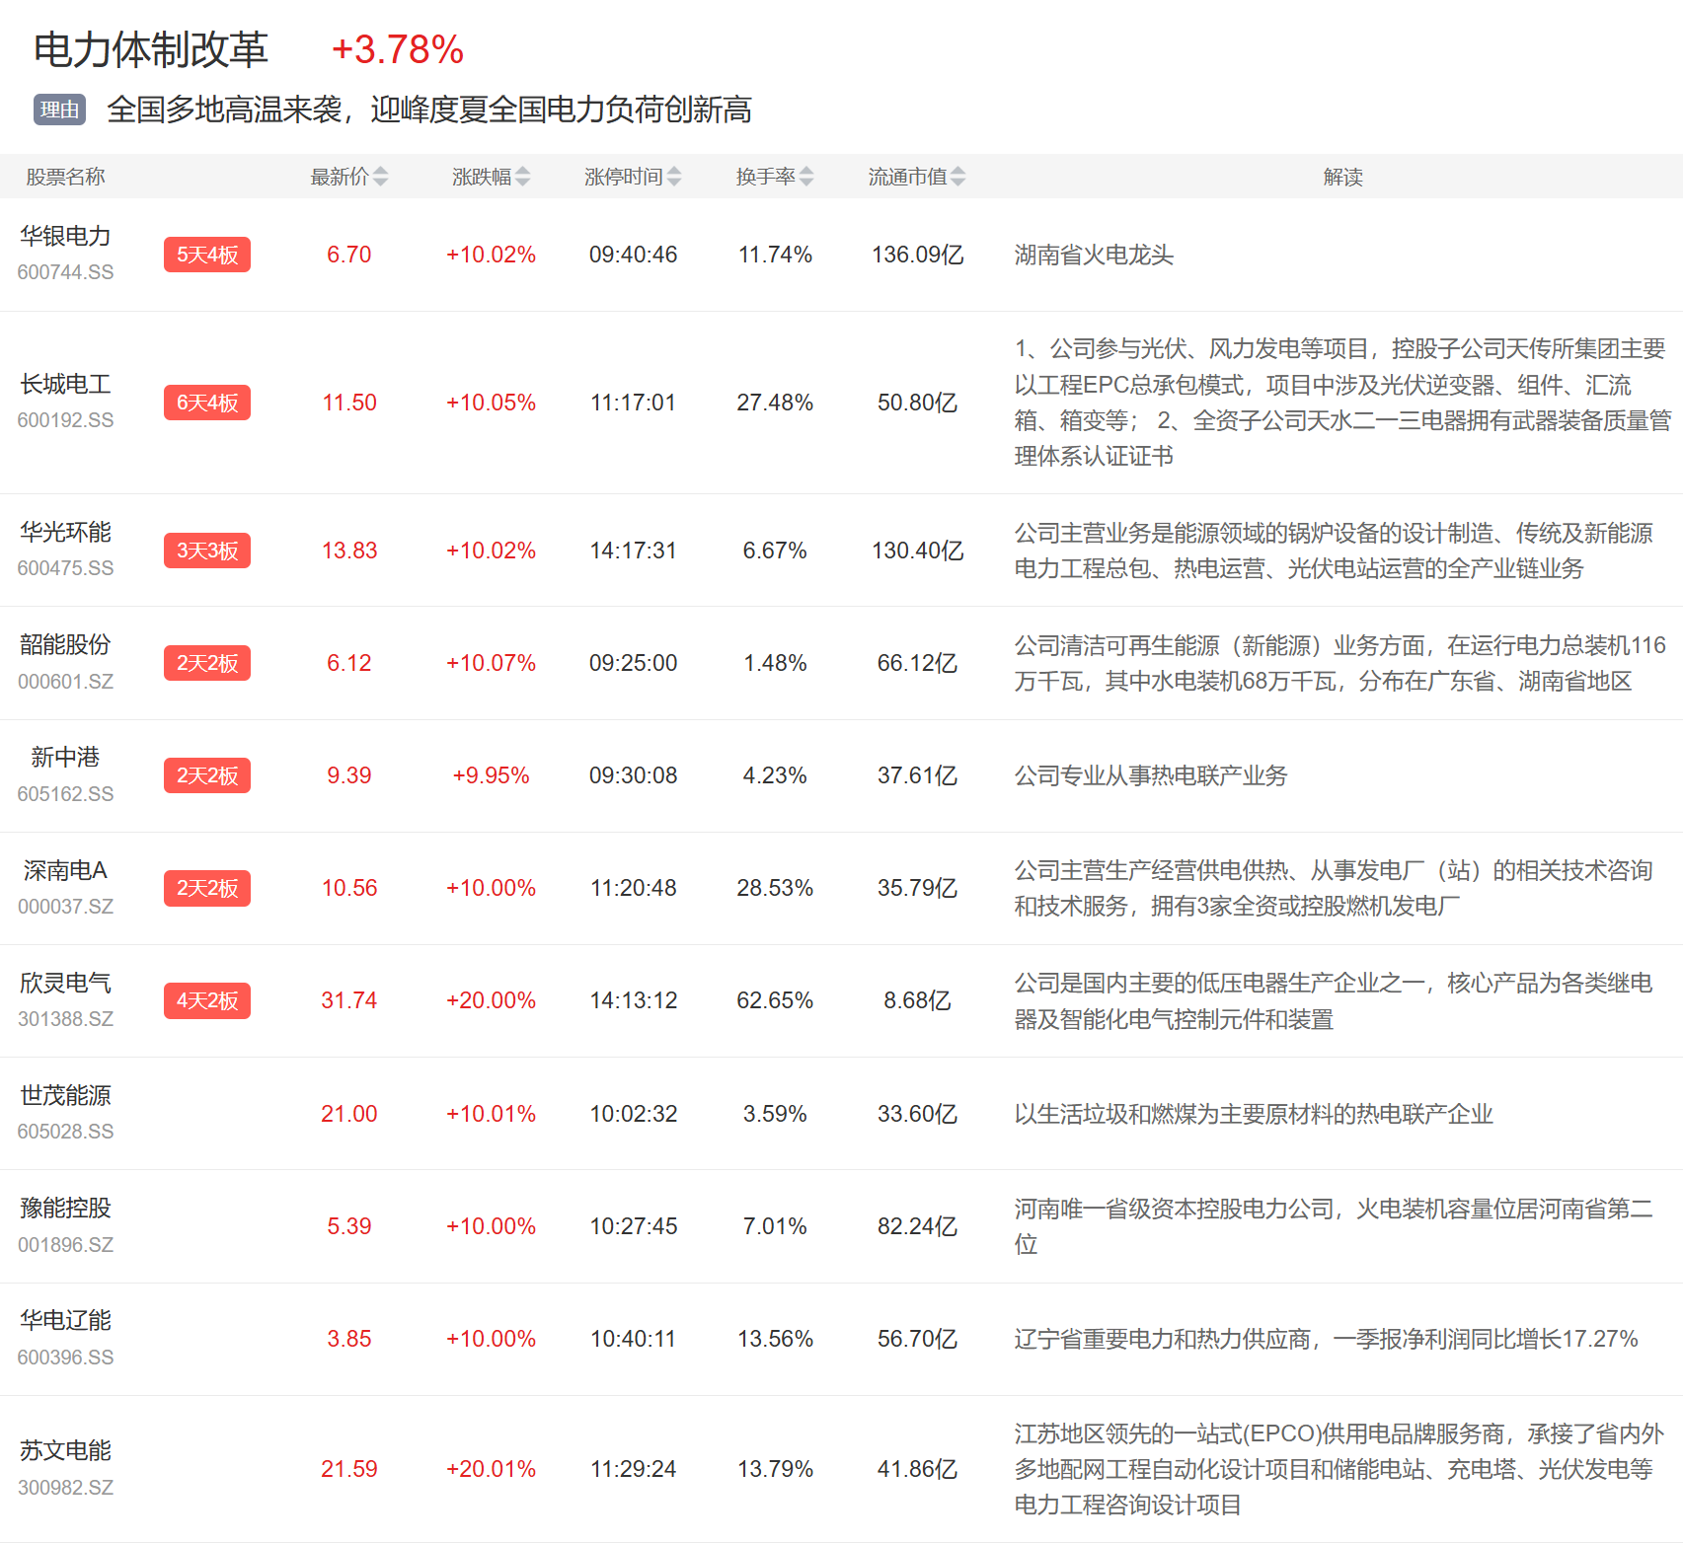Click the 5天4板 badge for 华银电力
This screenshot has width=1683, height=1543.
[207, 255]
